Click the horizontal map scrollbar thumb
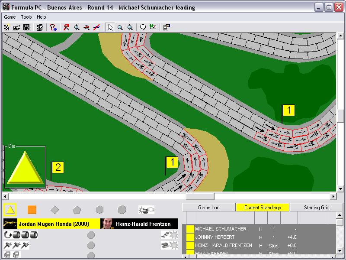346x260 pixels. click(x=200, y=196)
